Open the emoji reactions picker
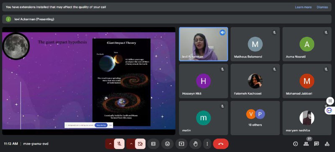Viewport: 335px width, 152px height. pos(167,144)
